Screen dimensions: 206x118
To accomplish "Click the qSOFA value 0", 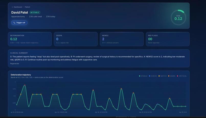I will pos(57,39).
